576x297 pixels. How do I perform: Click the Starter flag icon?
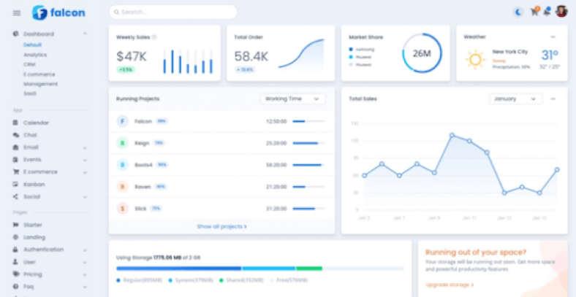(16, 225)
